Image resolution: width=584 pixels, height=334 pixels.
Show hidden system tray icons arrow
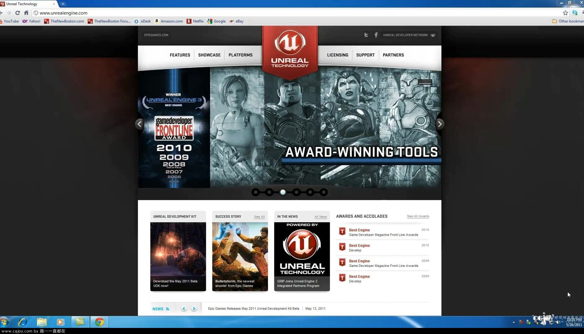tap(514, 322)
